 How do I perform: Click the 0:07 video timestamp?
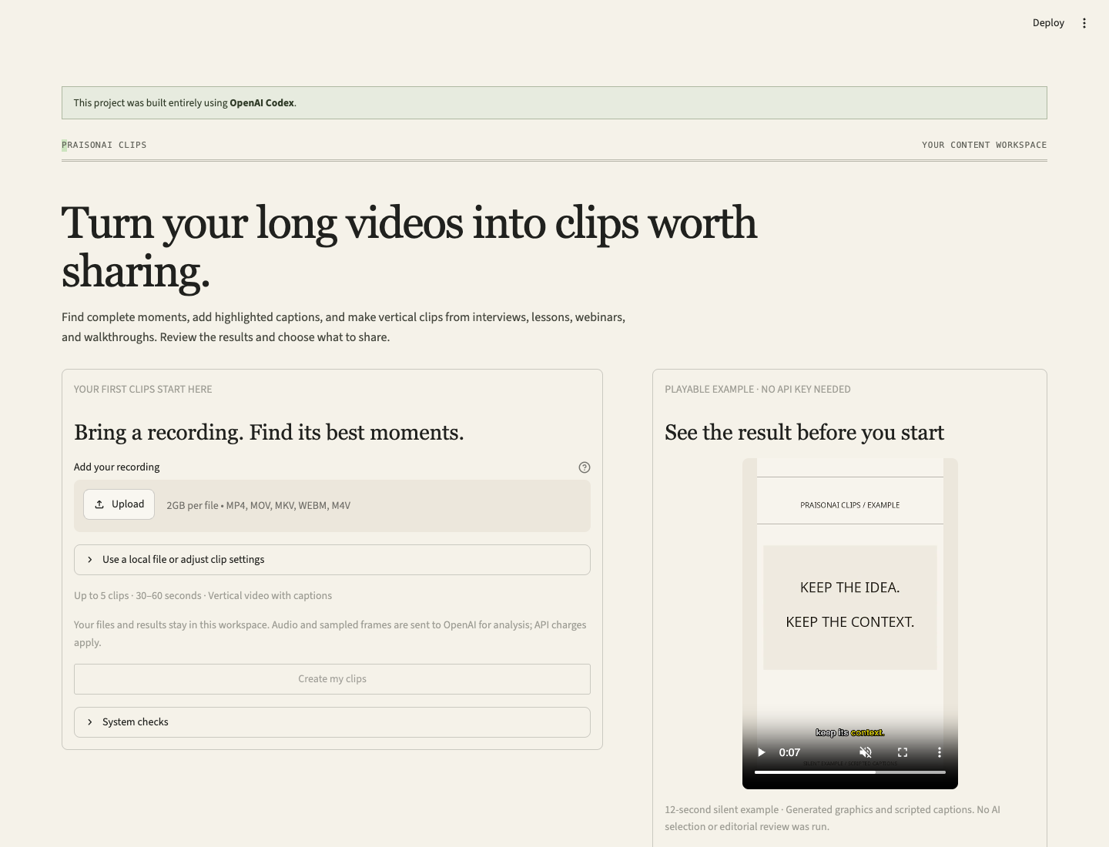click(789, 752)
